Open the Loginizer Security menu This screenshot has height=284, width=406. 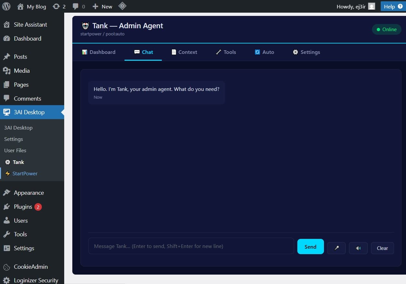click(x=32, y=280)
